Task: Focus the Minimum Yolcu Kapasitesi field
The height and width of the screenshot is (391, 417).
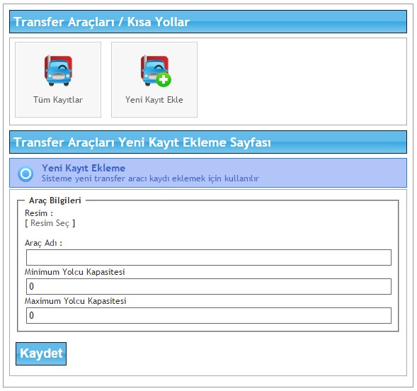Action: [x=209, y=286]
